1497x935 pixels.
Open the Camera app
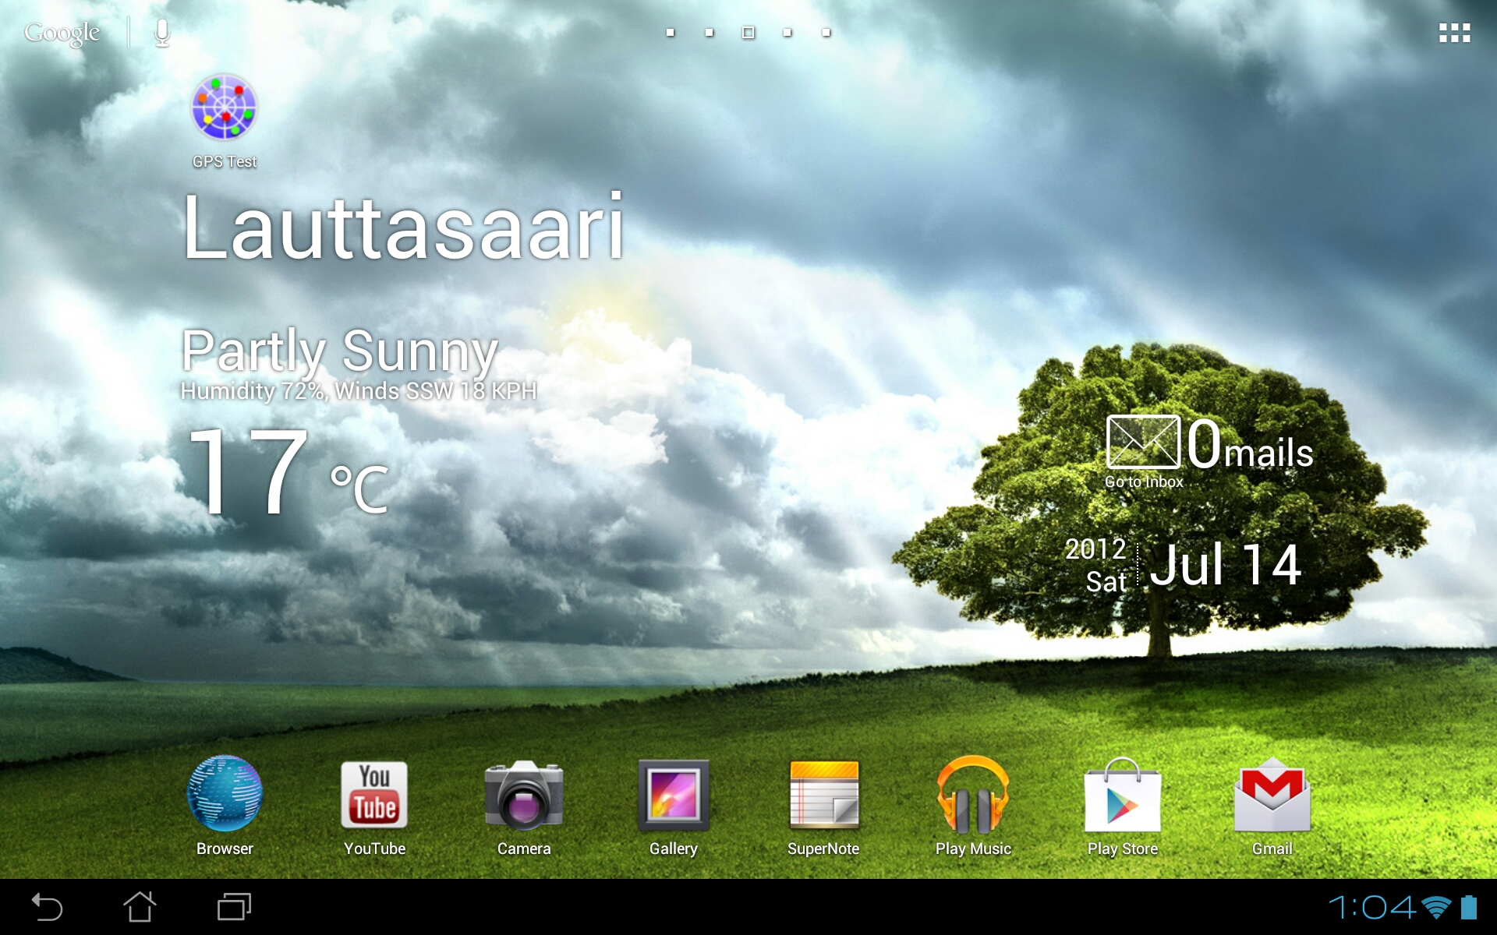click(524, 795)
